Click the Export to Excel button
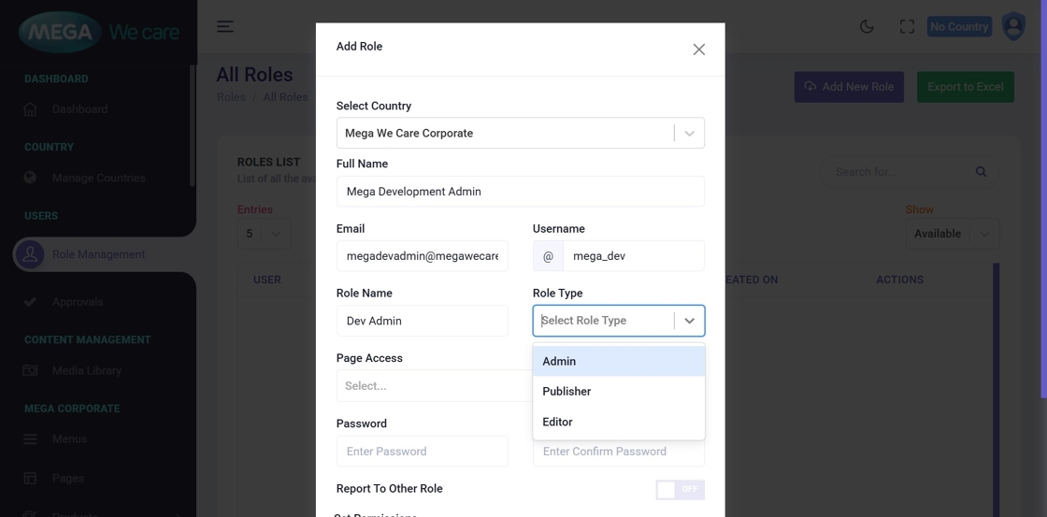The height and width of the screenshot is (517, 1047). 965,87
